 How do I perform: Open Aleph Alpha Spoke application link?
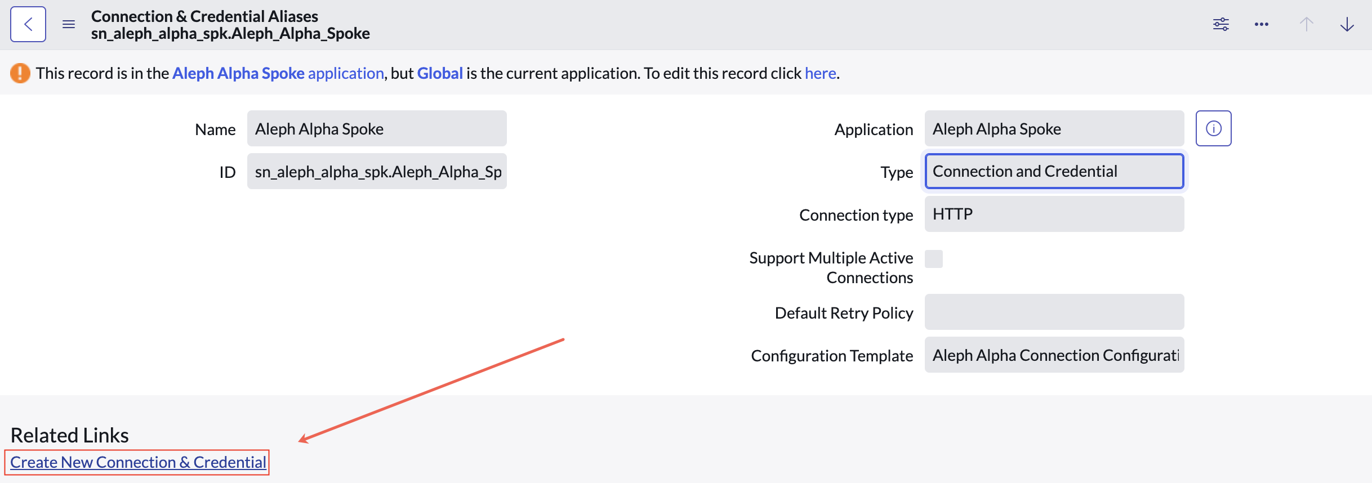(278, 73)
